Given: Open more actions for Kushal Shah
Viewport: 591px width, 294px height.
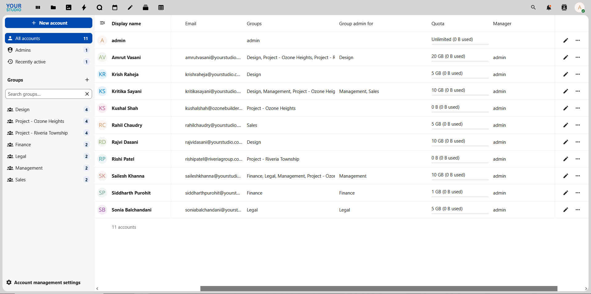Looking at the screenshot, I should [x=578, y=108].
